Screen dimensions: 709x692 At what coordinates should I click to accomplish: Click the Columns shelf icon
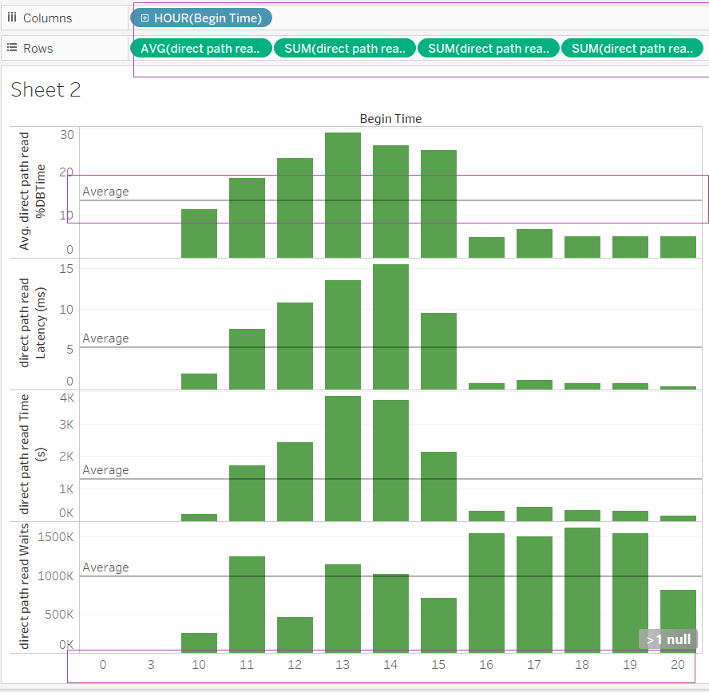pos(12,18)
